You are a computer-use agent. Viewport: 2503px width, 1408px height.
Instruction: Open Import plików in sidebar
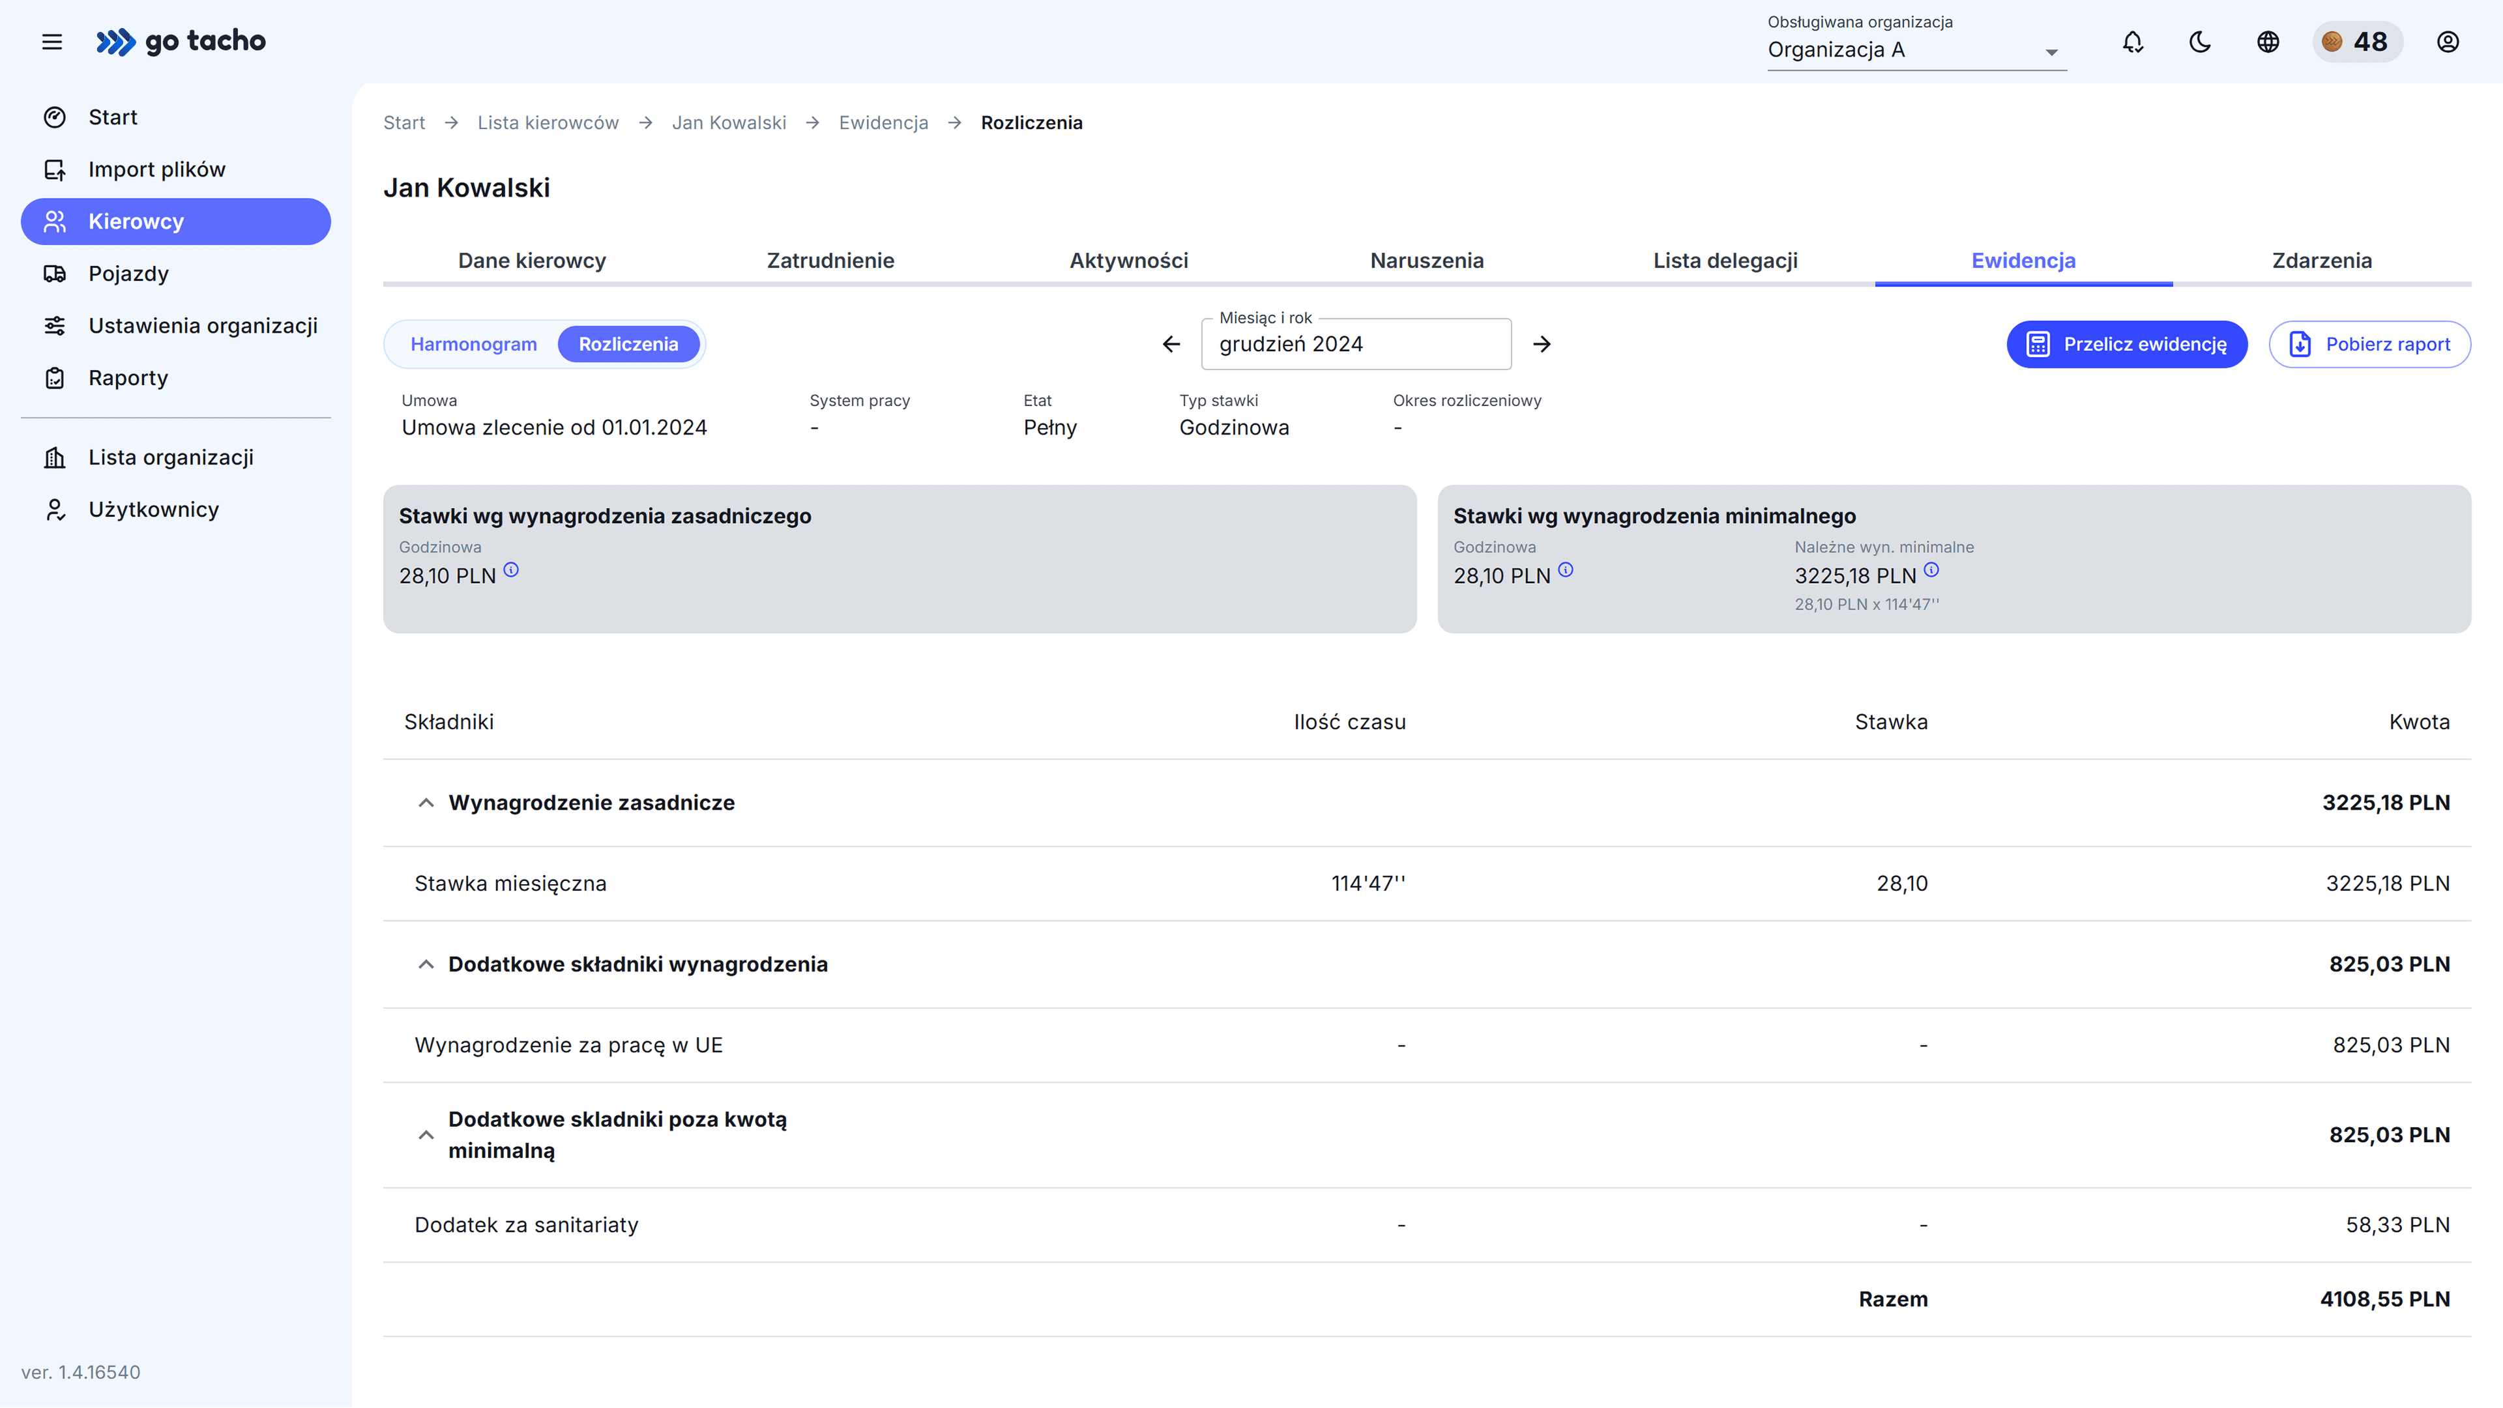(176, 169)
